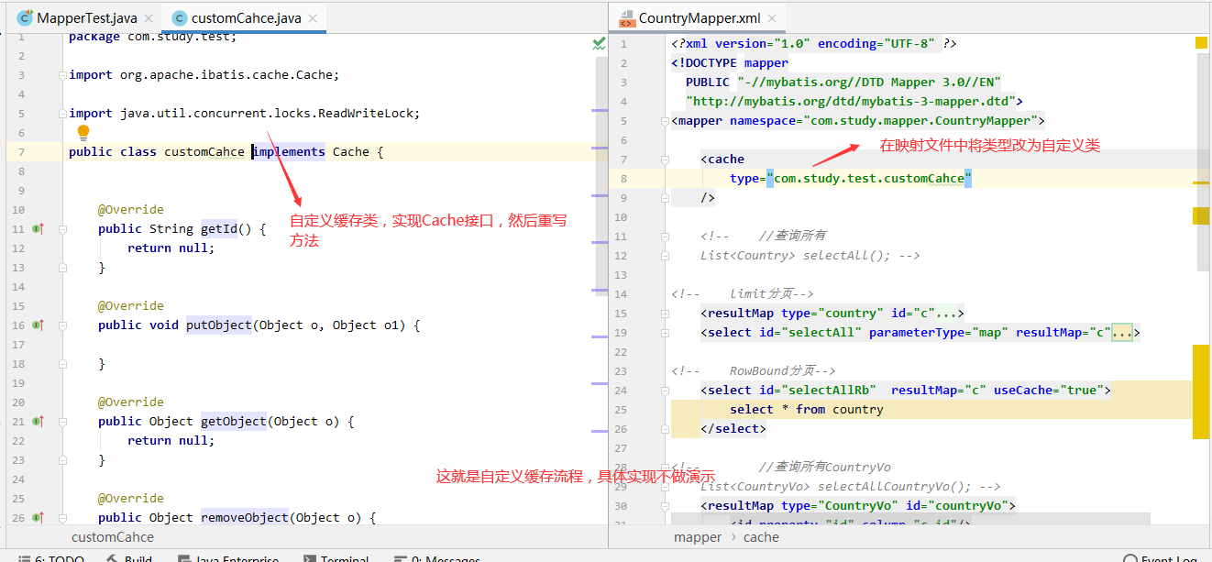Collapse the removeObject method fold marker
Screen dimensions: 1212x562
pyautogui.click(x=64, y=518)
